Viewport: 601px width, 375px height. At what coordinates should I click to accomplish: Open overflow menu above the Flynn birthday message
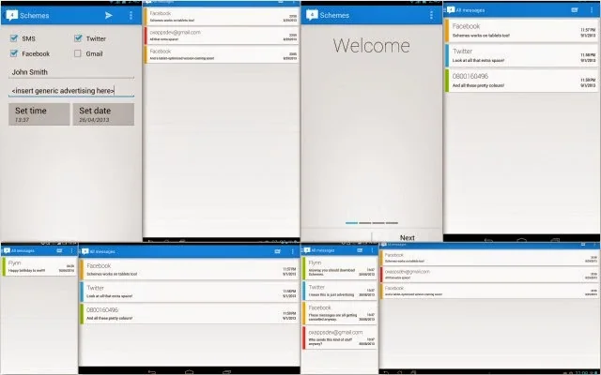[x=71, y=250]
